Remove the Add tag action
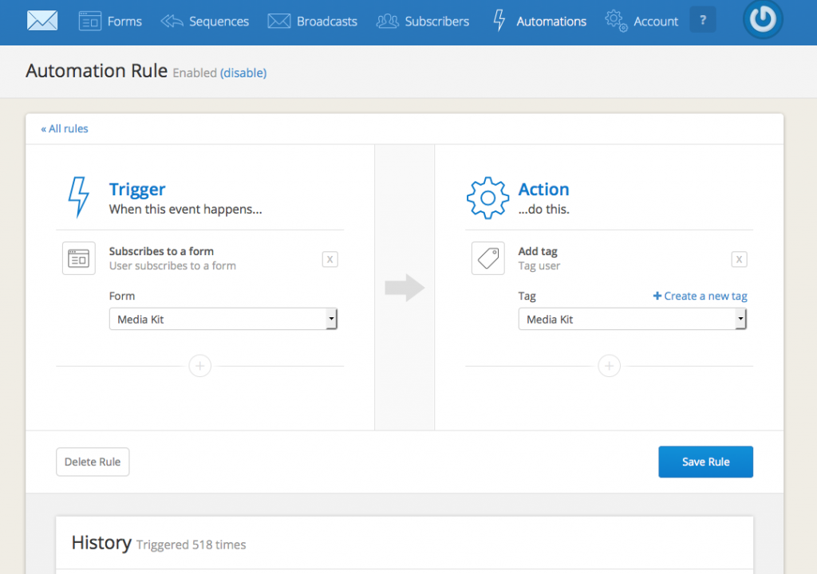This screenshot has width=817, height=574. tap(739, 259)
